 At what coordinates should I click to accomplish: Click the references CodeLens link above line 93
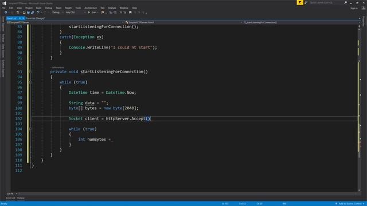pyautogui.click(x=57, y=68)
